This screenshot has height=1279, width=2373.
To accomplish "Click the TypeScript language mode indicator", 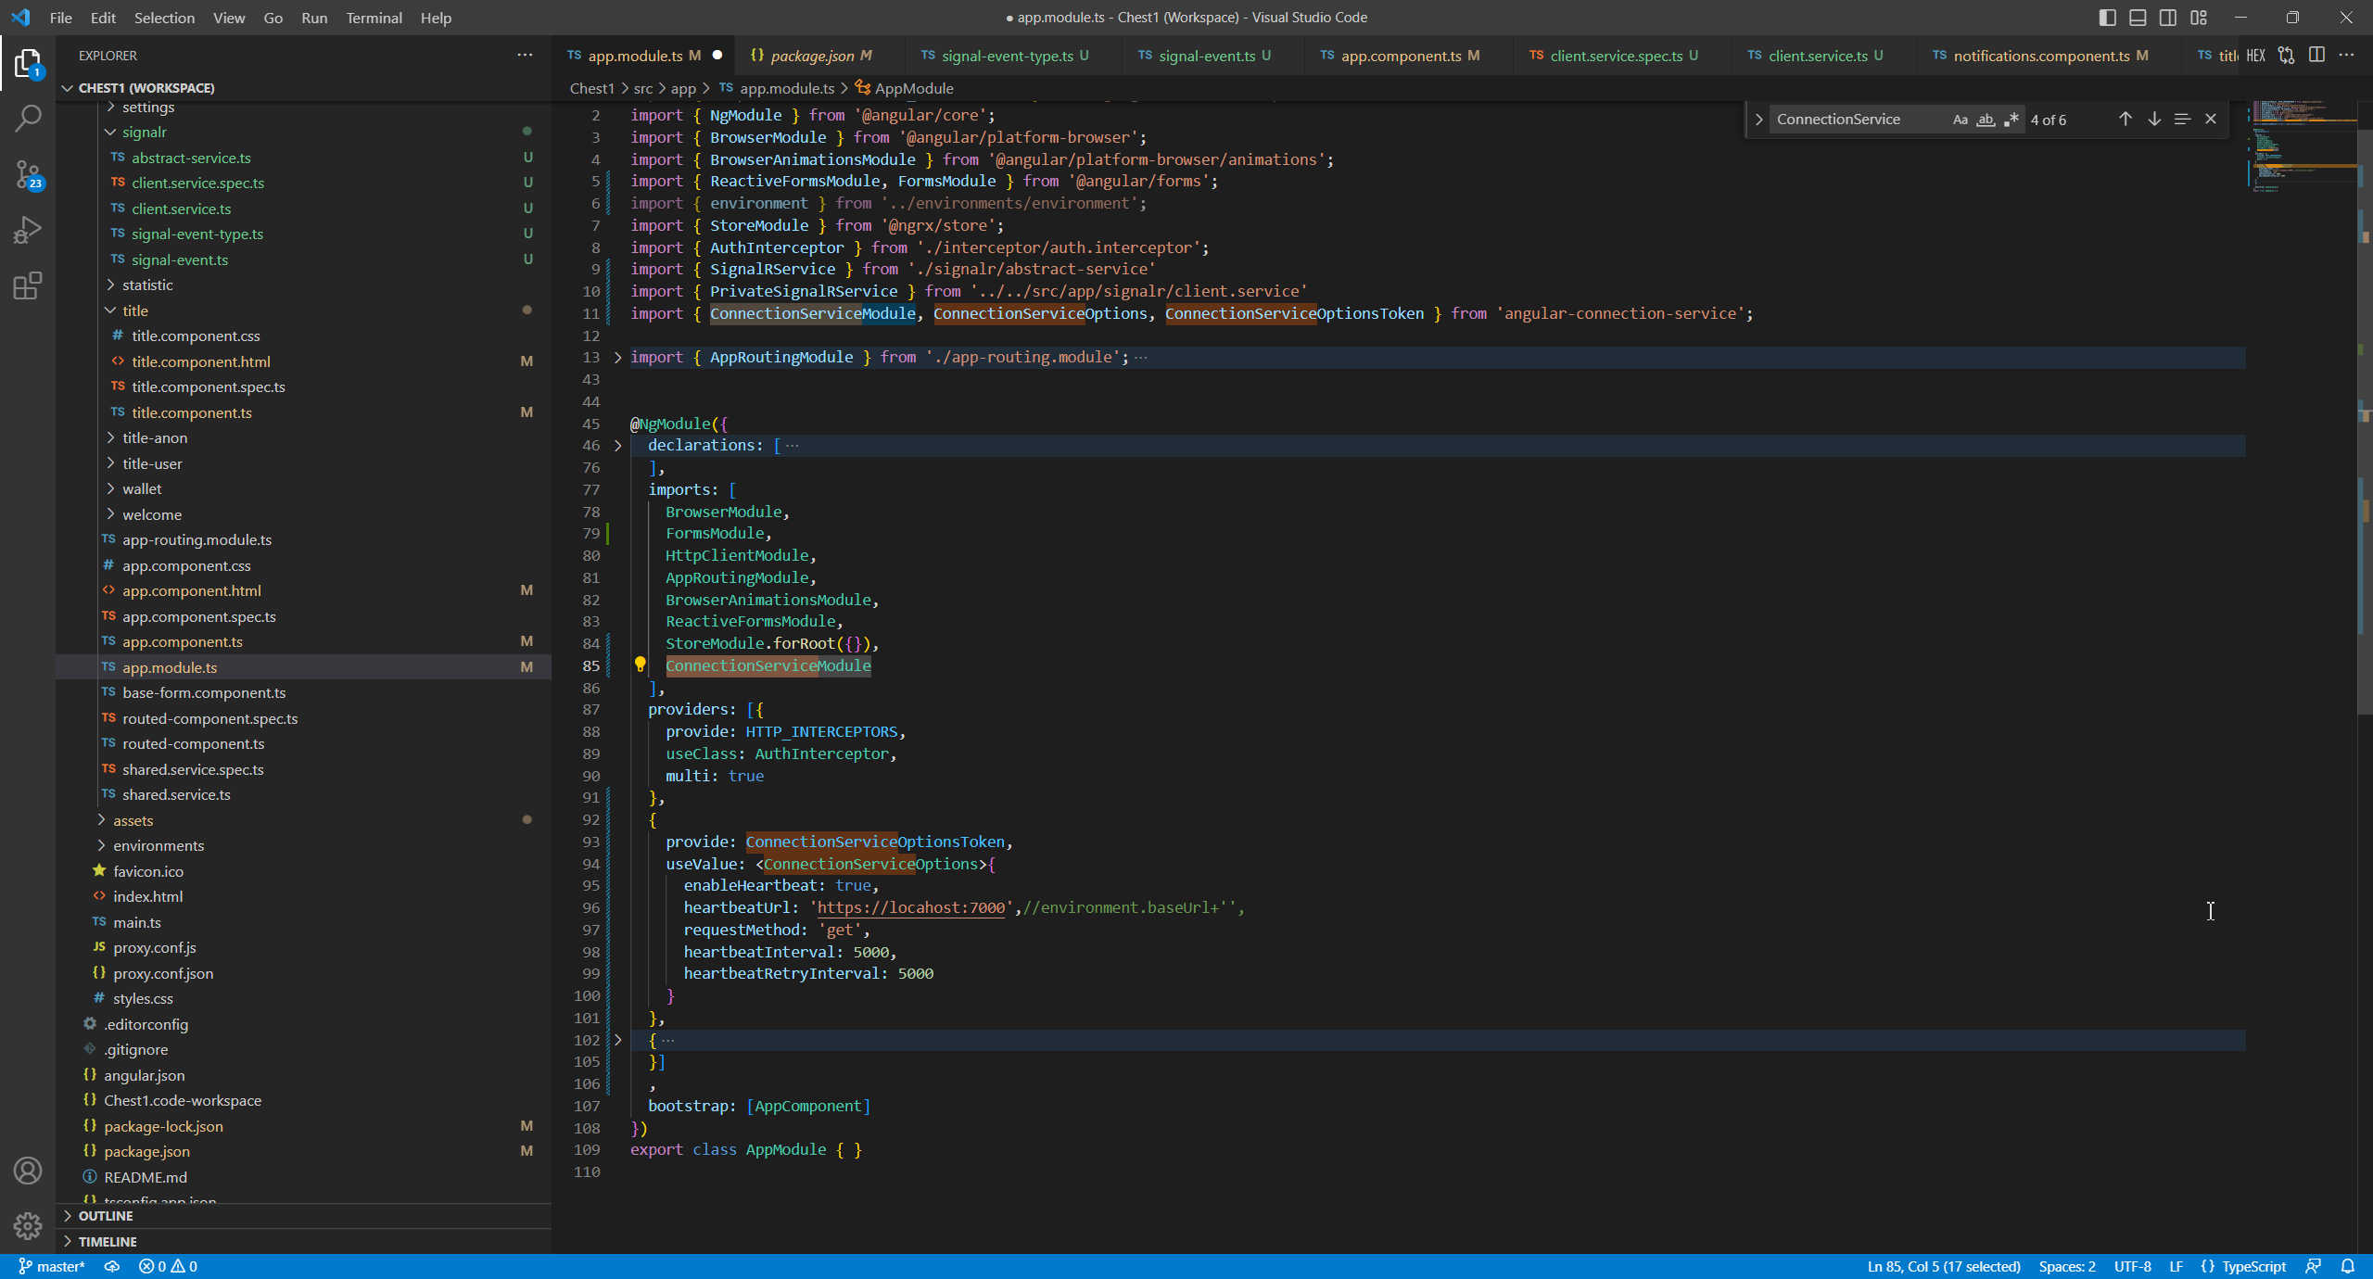I will [2253, 1266].
